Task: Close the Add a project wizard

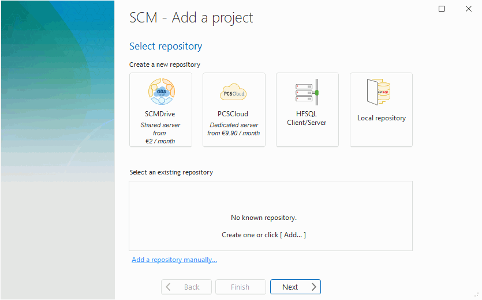Action: click(469, 9)
